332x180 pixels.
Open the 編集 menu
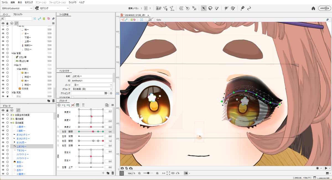click(x=13, y=2)
